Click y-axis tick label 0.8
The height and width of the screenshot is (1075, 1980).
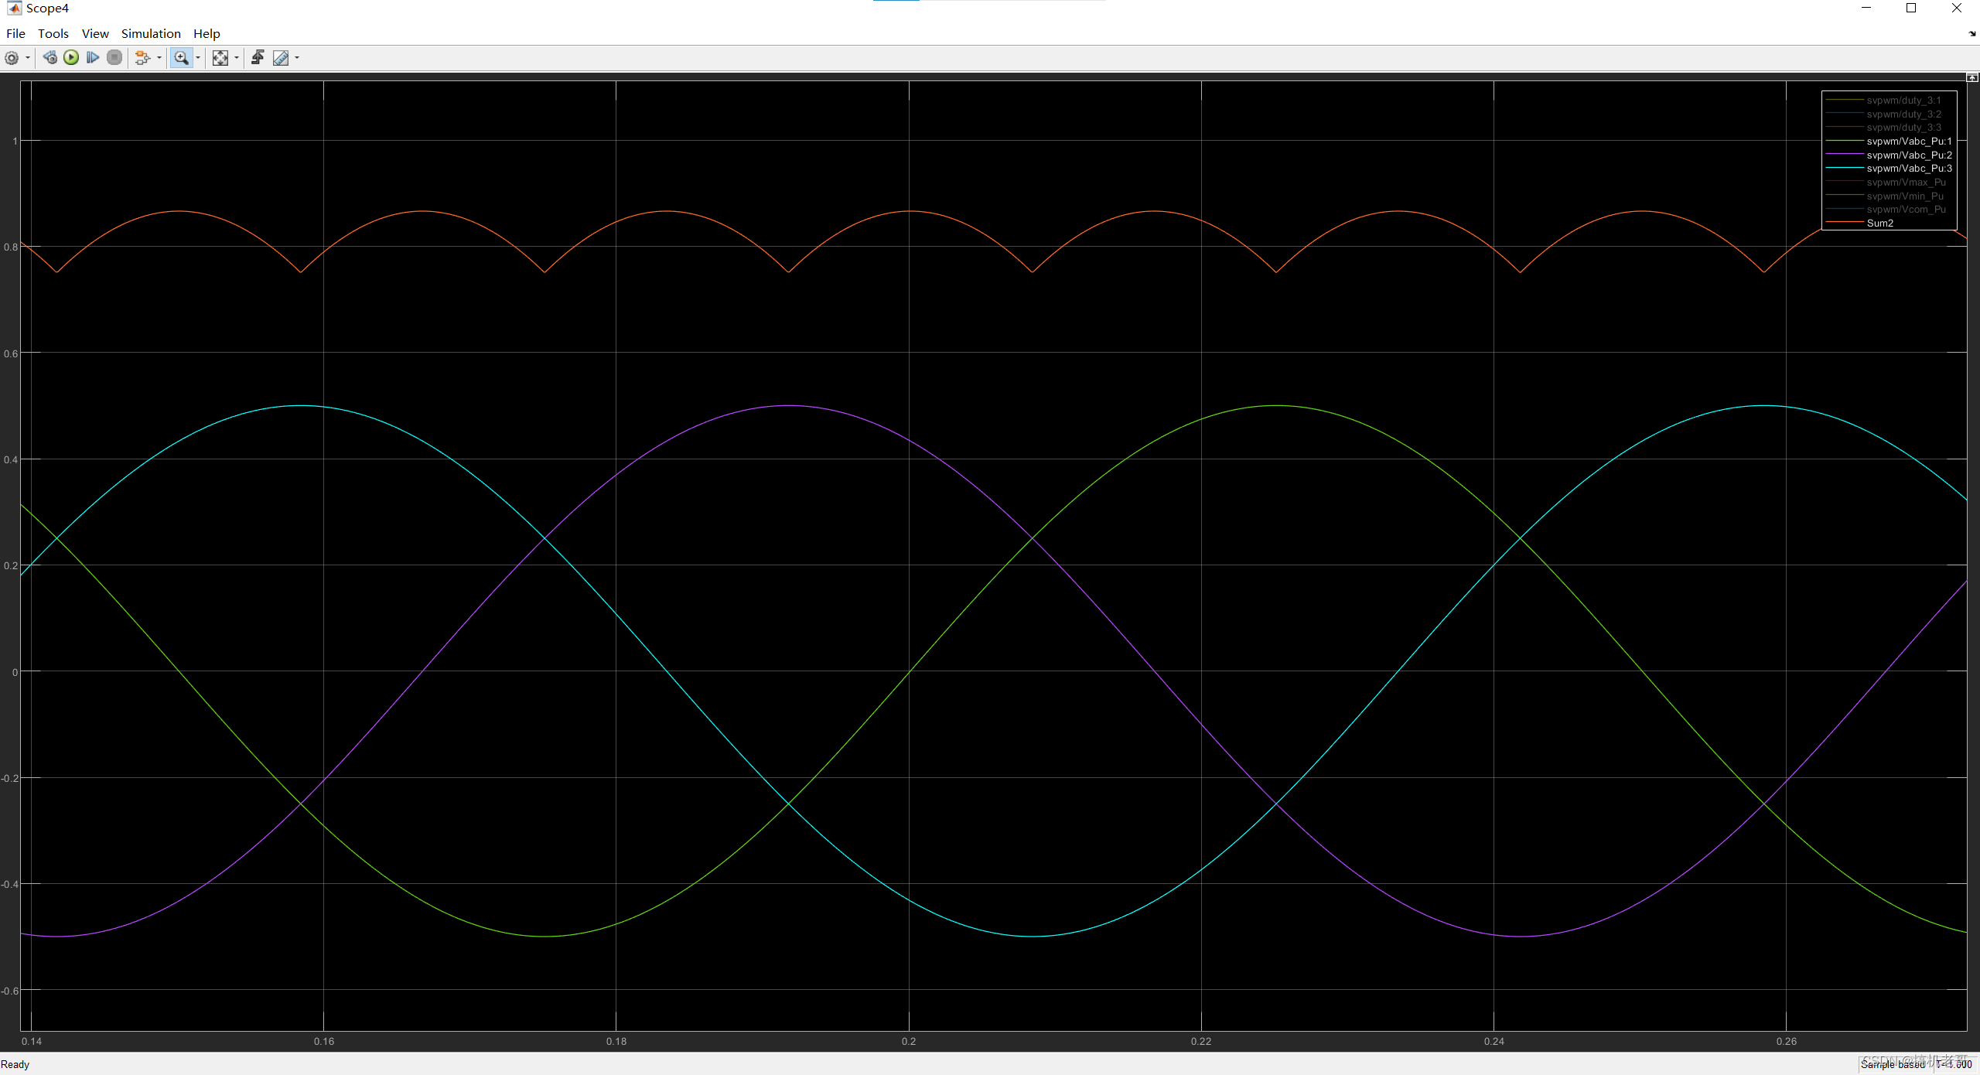coord(11,247)
